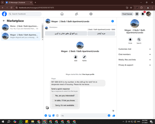Open Chrome three-dot menu
The height and width of the screenshot is (124, 155).
pyautogui.click(x=152, y=7)
